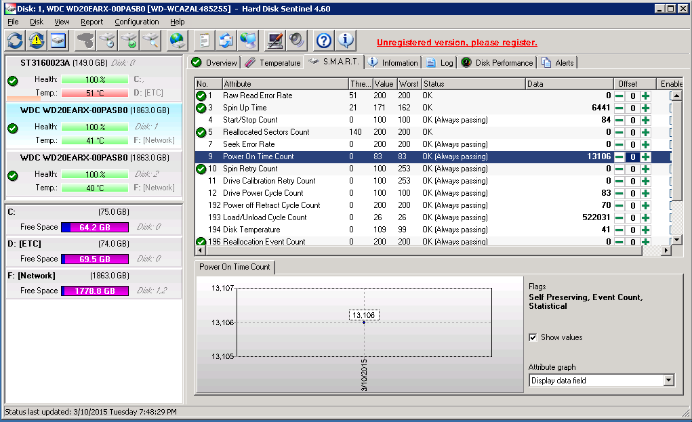
Task: Click the envelope with arrows toolbar icon
Action: 226,41
